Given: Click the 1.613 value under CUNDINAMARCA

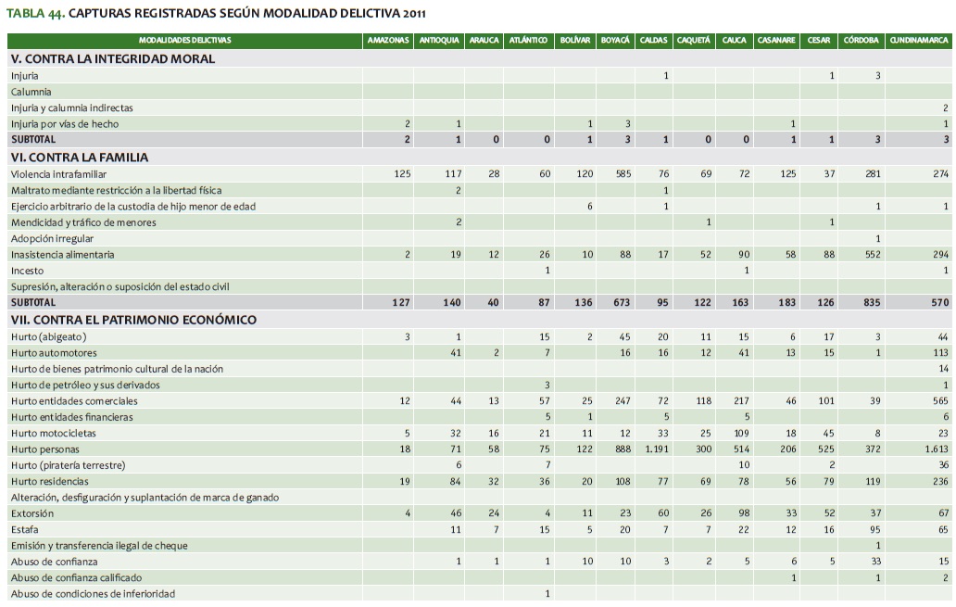Looking at the screenshot, I should pyautogui.click(x=934, y=449).
